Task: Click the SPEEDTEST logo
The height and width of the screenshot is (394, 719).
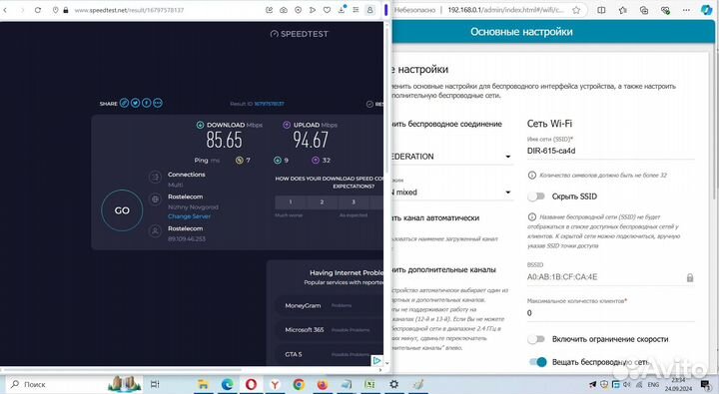Action: (300, 34)
